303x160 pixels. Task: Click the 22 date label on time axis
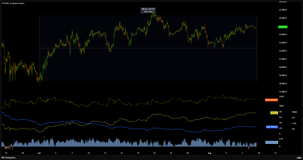click(155, 153)
